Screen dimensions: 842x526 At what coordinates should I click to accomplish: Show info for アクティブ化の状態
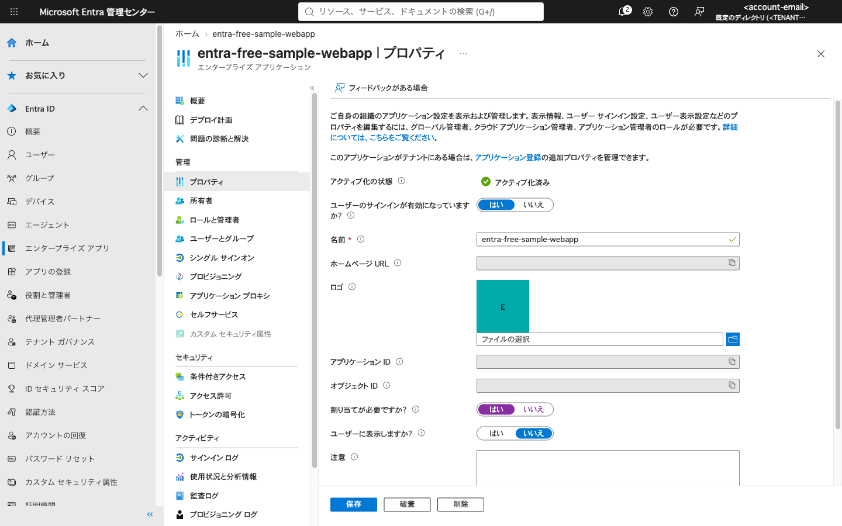pos(401,181)
